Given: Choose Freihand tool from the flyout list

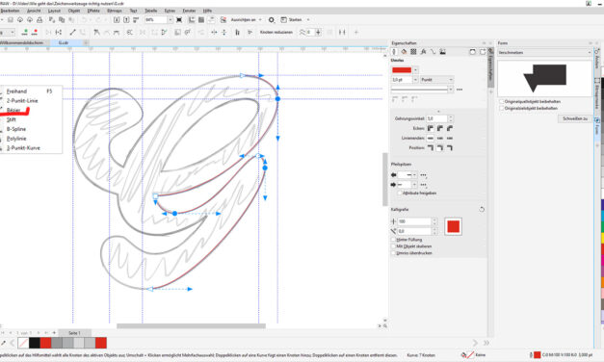Looking at the screenshot, I should click(x=16, y=91).
